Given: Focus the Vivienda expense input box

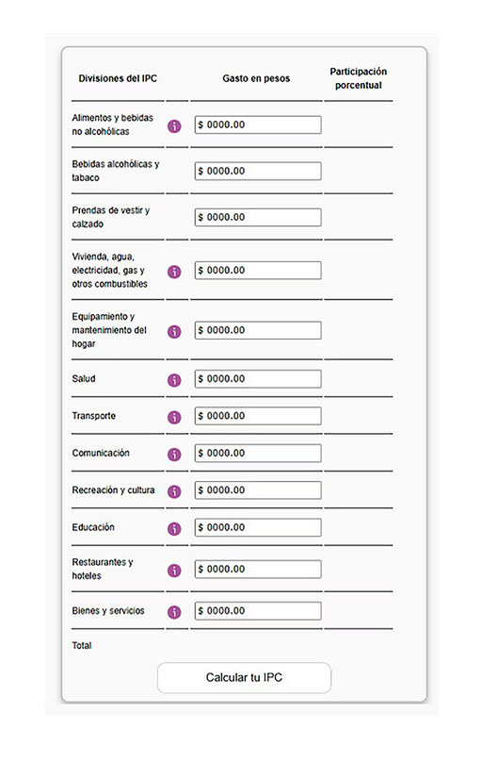Looking at the screenshot, I should tap(258, 270).
